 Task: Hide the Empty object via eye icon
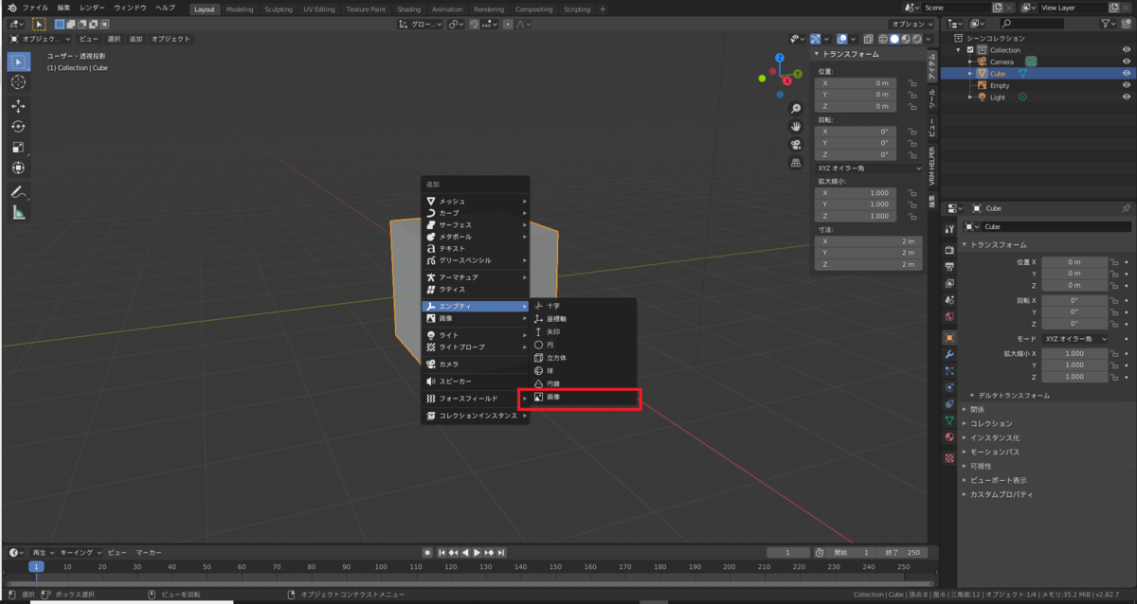tap(1127, 85)
